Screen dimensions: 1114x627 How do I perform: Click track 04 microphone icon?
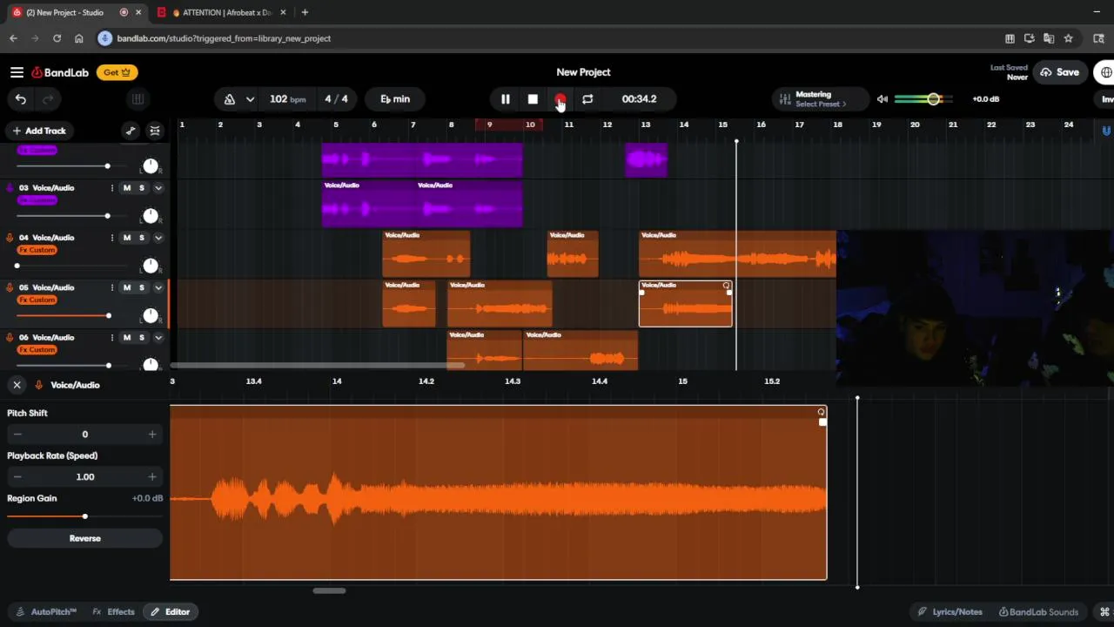[x=10, y=238]
